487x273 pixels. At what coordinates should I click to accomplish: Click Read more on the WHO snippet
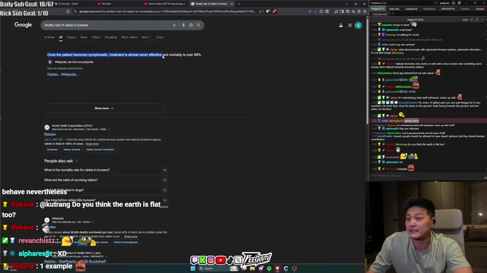[x=92, y=144]
